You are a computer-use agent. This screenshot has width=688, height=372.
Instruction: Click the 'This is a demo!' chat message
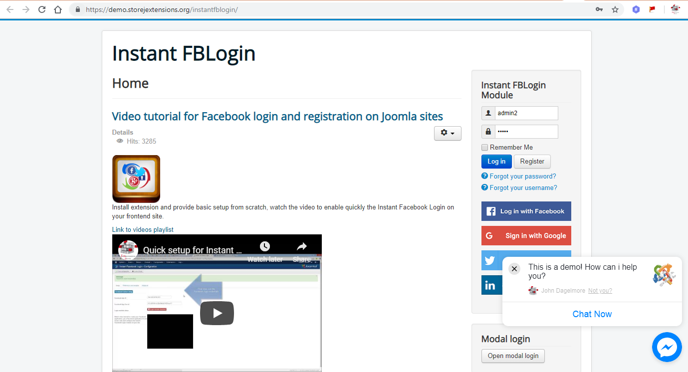click(x=583, y=271)
